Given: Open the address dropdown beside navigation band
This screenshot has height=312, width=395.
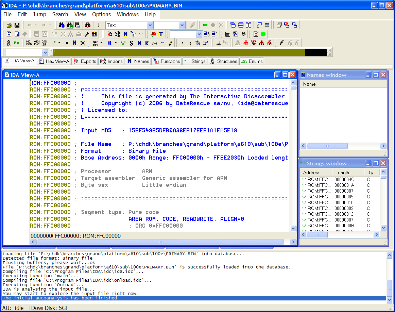Looking at the screenshot, I should click(x=45, y=53).
